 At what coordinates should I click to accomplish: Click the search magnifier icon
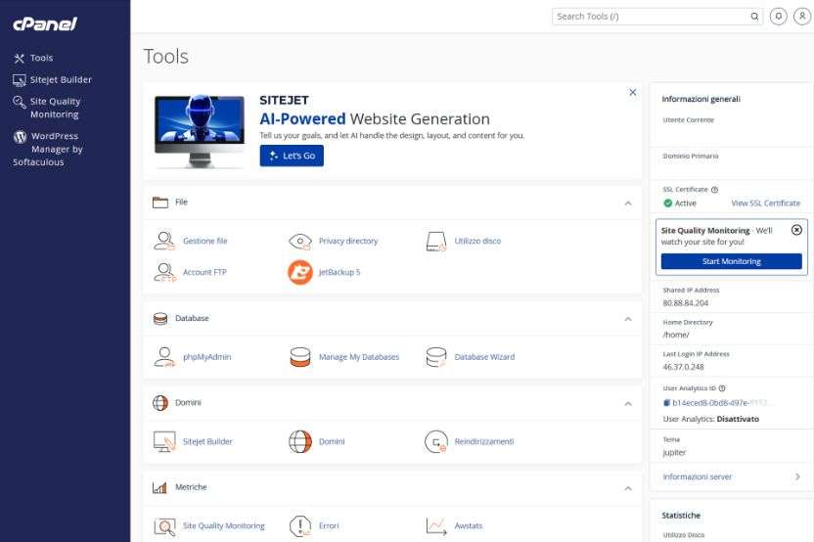[x=754, y=17]
